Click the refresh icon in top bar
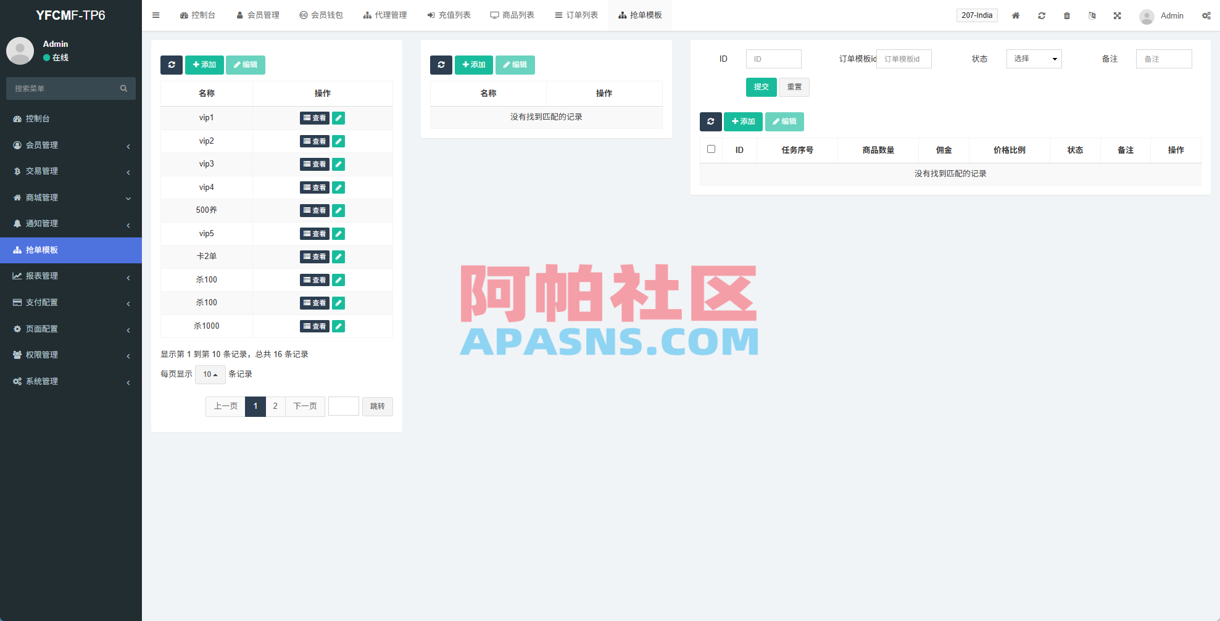Viewport: 1220px width, 621px height. pyautogui.click(x=1042, y=15)
